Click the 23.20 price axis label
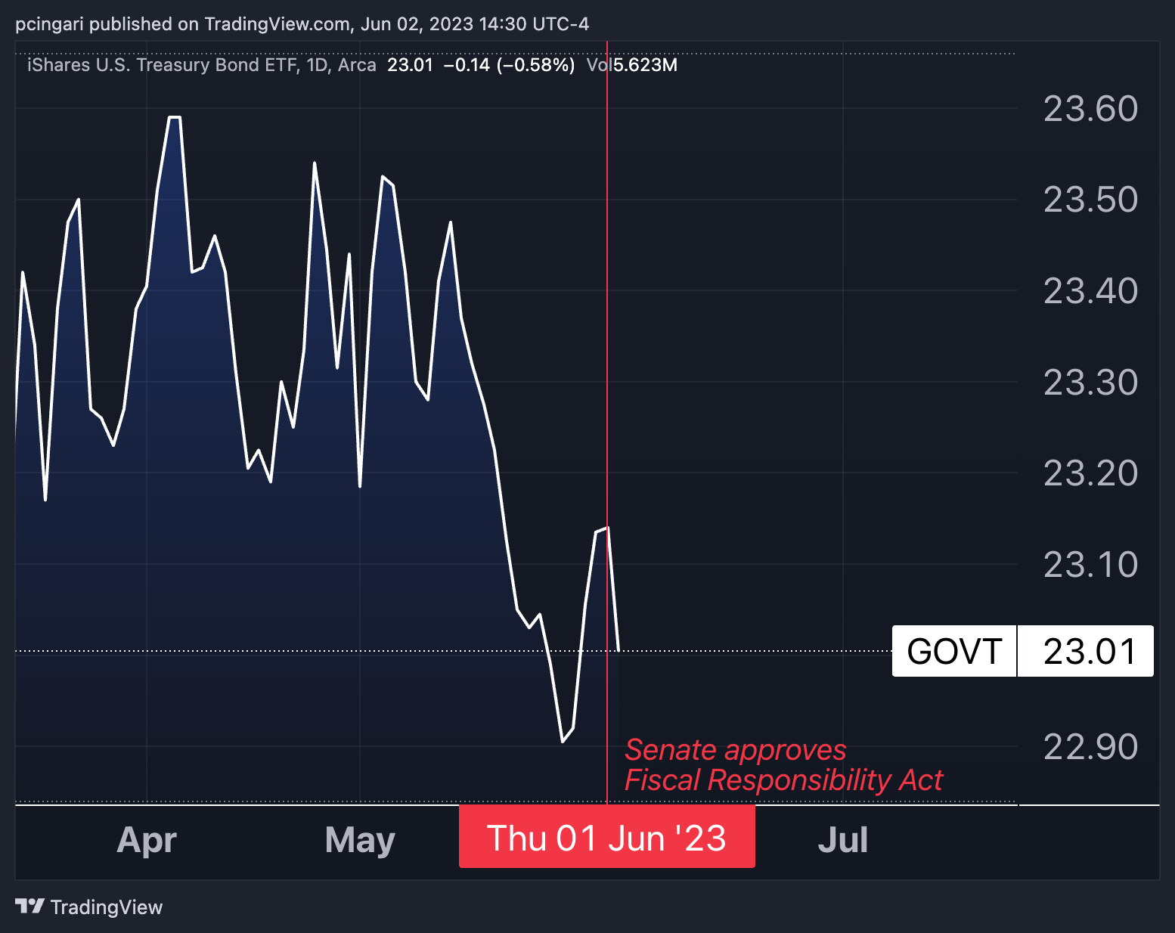Viewport: 1175px width, 933px height. pyautogui.click(x=1090, y=473)
